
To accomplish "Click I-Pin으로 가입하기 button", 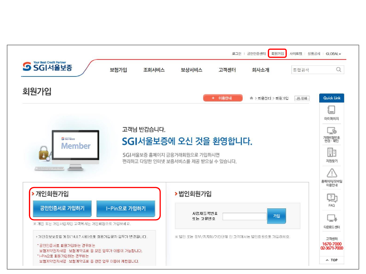I will pyautogui.click(x=126, y=209).
